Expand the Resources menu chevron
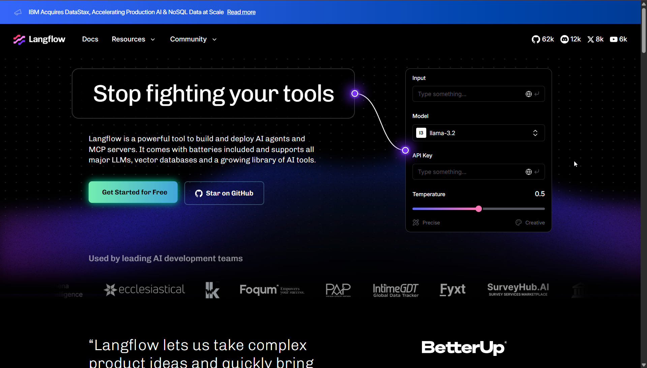The width and height of the screenshot is (647, 368). coord(153,39)
